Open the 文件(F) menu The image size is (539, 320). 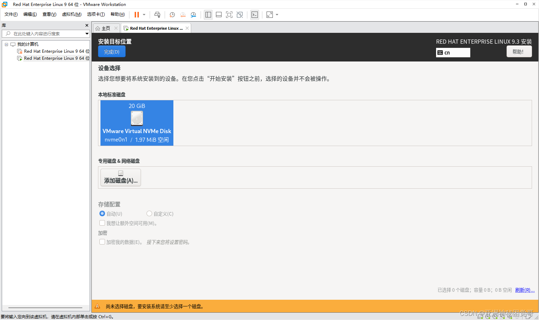point(11,14)
